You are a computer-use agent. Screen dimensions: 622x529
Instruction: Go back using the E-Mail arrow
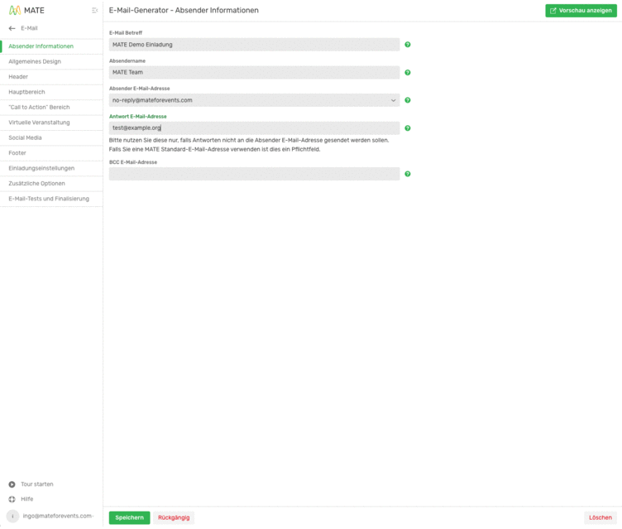pos(12,28)
